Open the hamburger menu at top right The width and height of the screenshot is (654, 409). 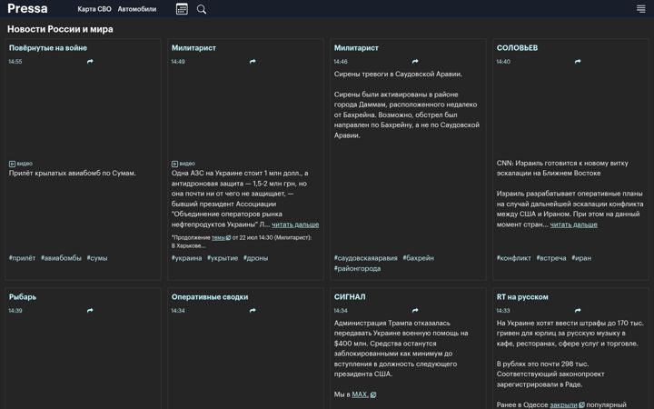(641, 9)
